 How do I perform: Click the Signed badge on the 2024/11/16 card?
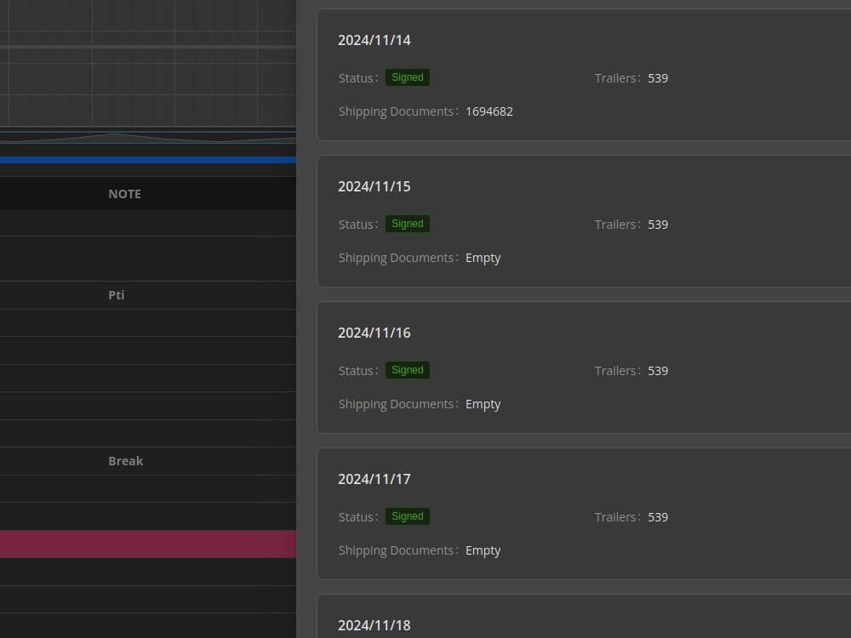[x=407, y=369]
